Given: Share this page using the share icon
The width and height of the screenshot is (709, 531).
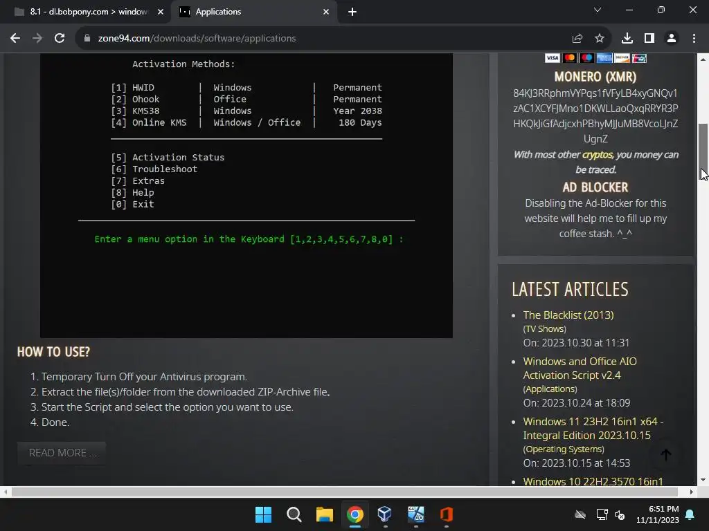Looking at the screenshot, I should click(577, 39).
